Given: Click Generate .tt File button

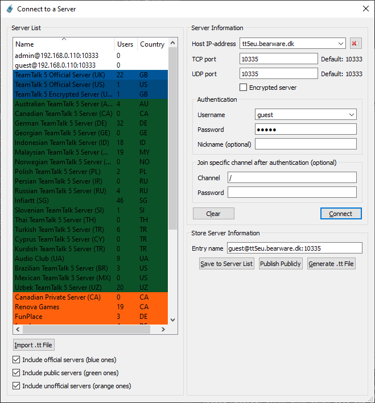Looking at the screenshot, I should click(x=331, y=264).
